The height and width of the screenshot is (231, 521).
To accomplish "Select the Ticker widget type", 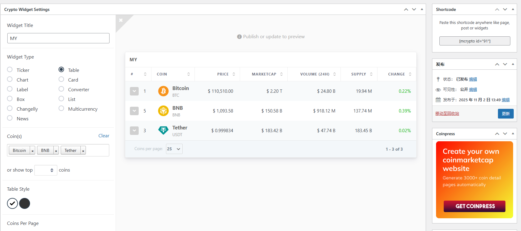I will (10, 70).
